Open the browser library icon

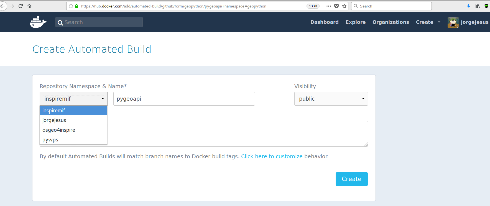click(478, 6)
